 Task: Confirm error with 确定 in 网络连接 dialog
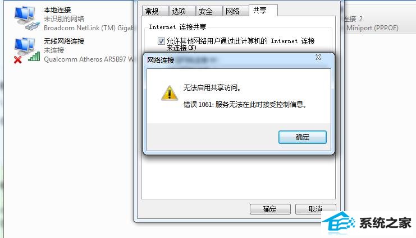click(x=303, y=137)
